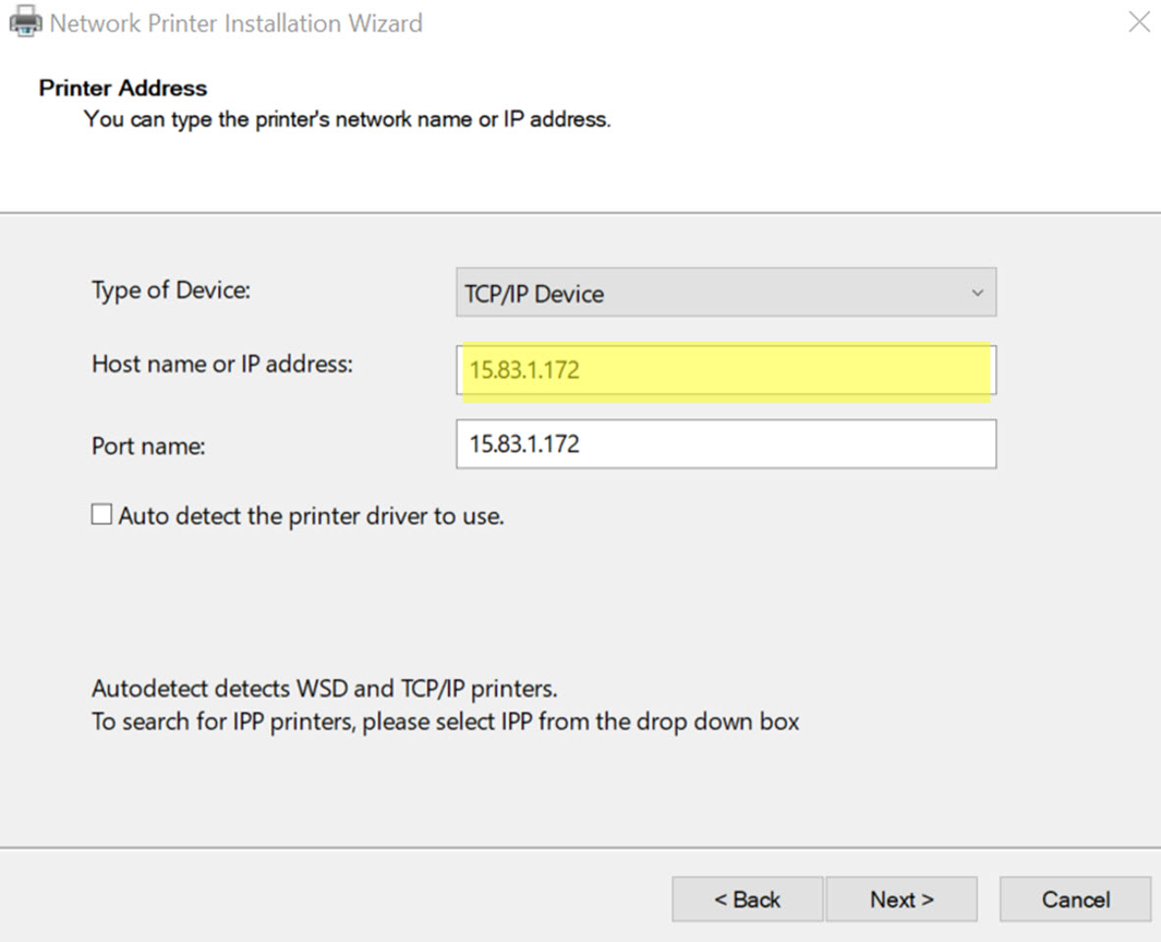The height and width of the screenshot is (942, 1161).
Task: Click the wizard title bar text
Action: click(x=233, y=23)
